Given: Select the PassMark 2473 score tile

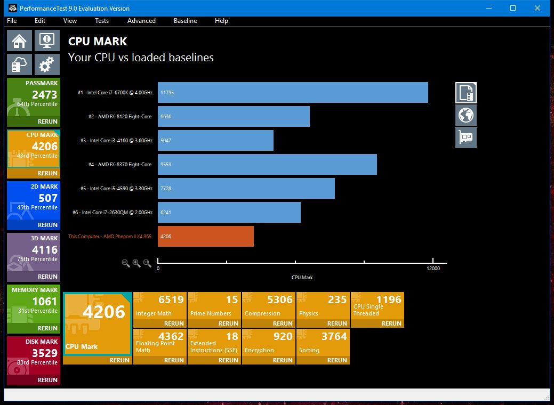Looking at the screenshot, I should pos(34,98).
